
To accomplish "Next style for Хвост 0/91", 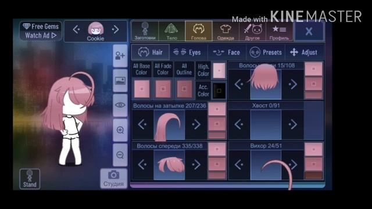I will (293, 124).
